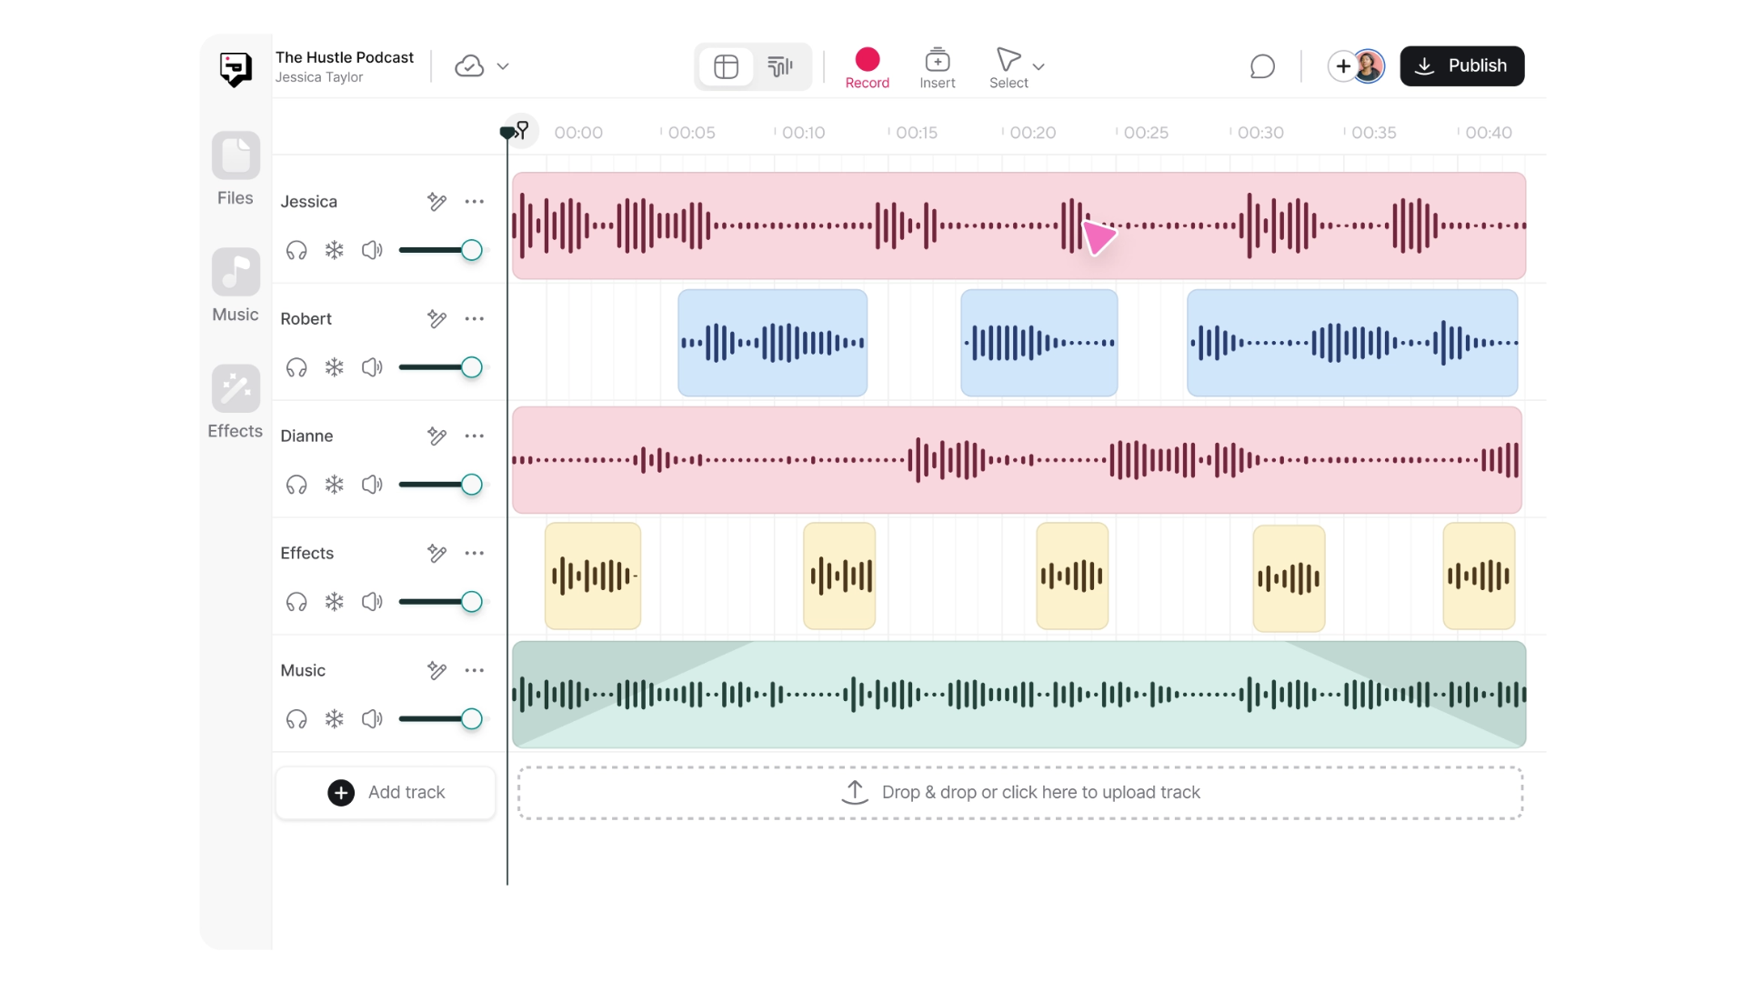Screen dimensions: 1746x982
Task: Open more options for Effects track
Action: point(475,554)
